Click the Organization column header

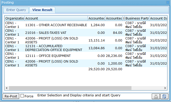coord(15,18)
